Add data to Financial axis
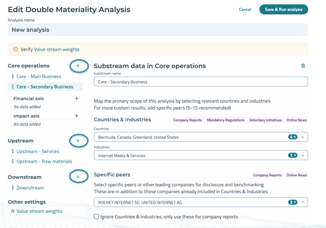The height and width of the screenshot is (228, 326). tap(76, 98)
